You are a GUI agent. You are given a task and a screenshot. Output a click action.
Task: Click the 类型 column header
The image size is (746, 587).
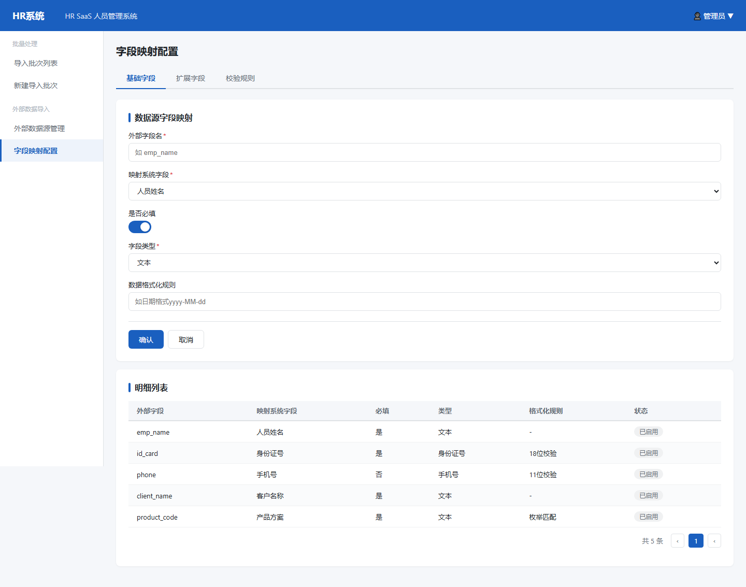point(445,411)
